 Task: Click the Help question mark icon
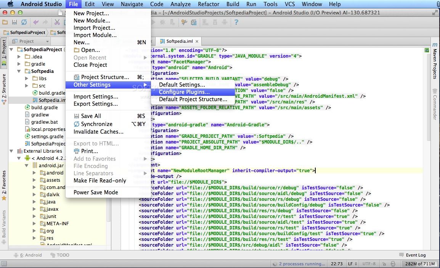coord(236,22)
